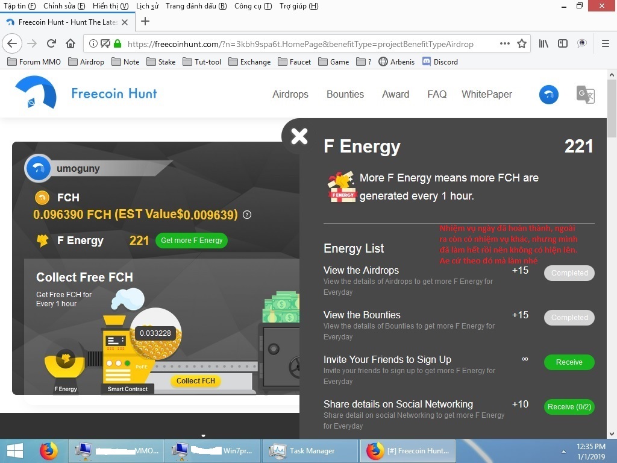Open the Award page
This screenshot has width=617, height=463.
[x=395, y=95]
